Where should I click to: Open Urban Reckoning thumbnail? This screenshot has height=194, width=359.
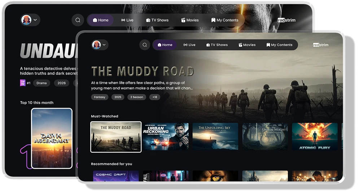coord(166,136)
